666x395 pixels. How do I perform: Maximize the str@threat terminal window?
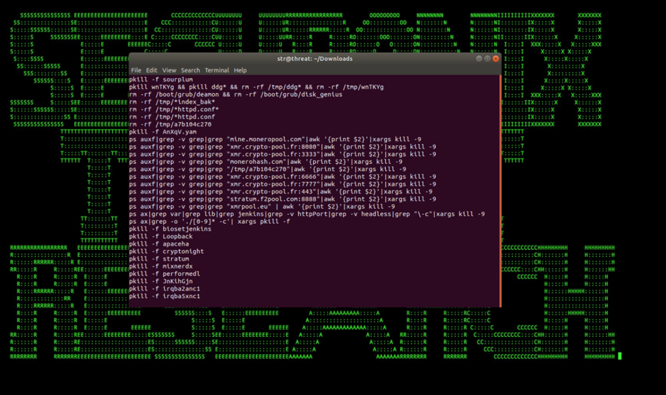(x=487, y=59)
